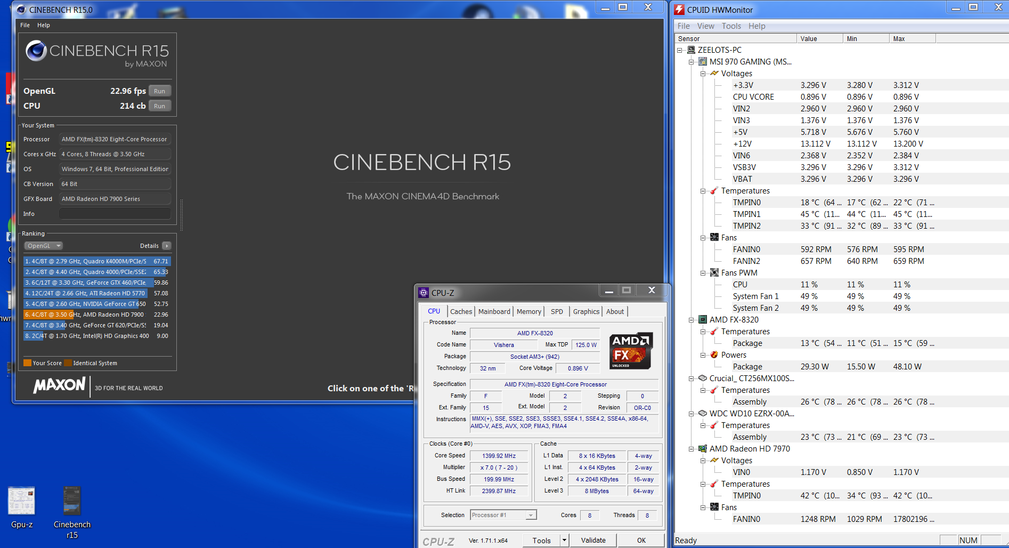1009x548 pixels.
Task: Click the empty Info text field
Action: (115, 214)
